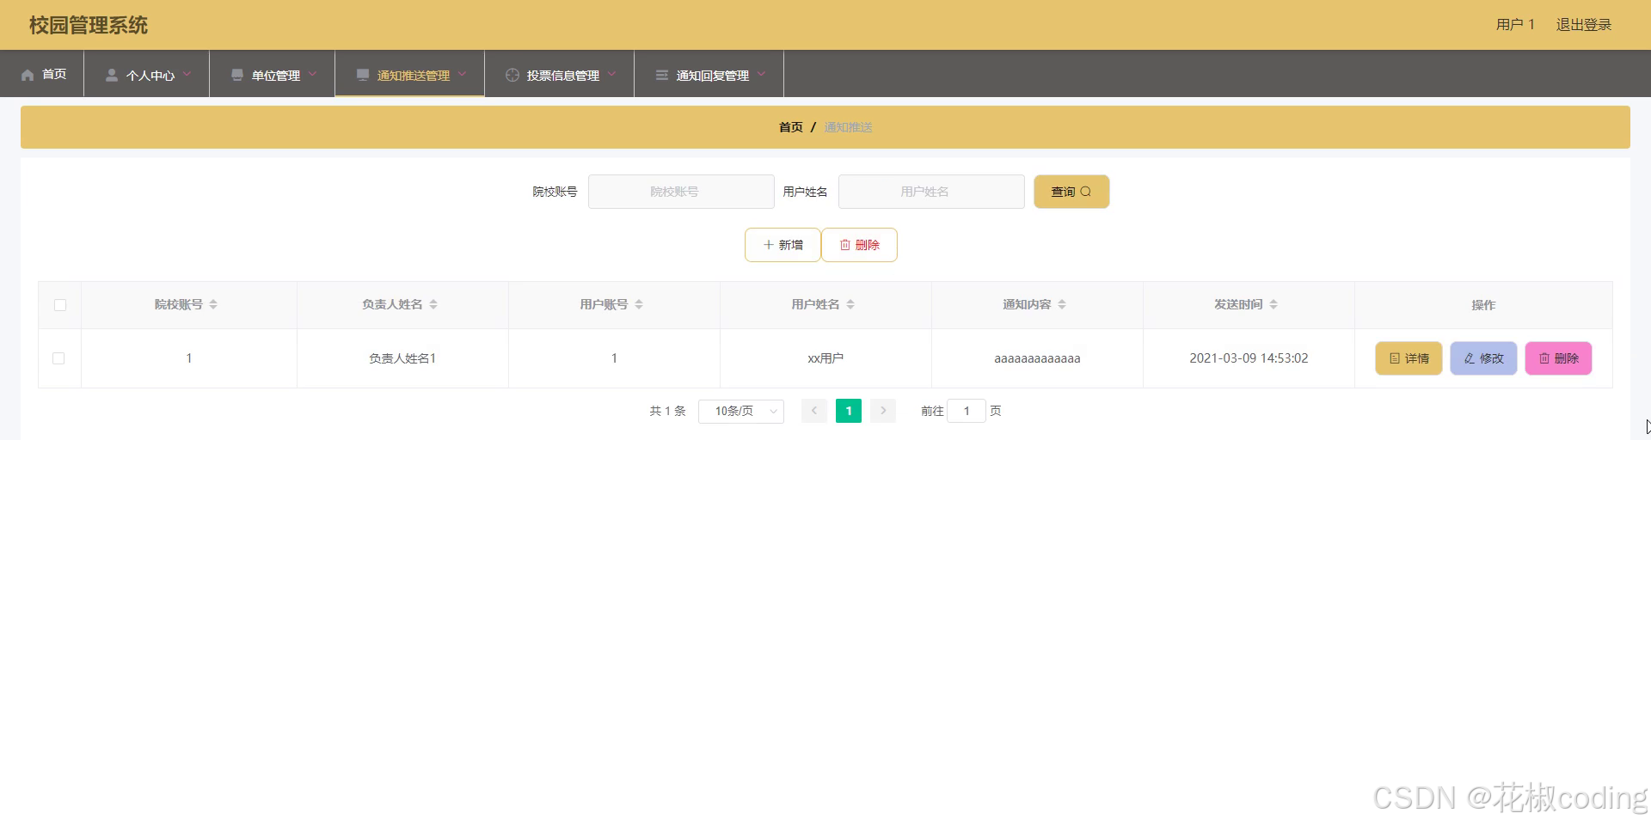Click 通知推送 in the breadcrumb
The height and width of the screenshot is (825, 1651).
click(848, 127)
